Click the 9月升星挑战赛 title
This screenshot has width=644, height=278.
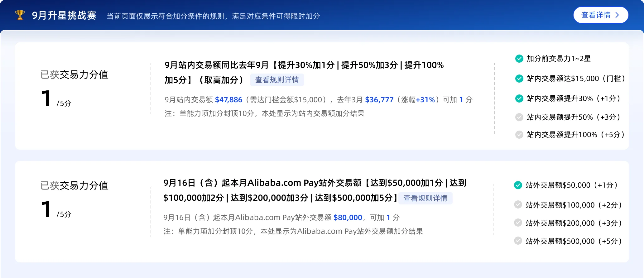64,16
